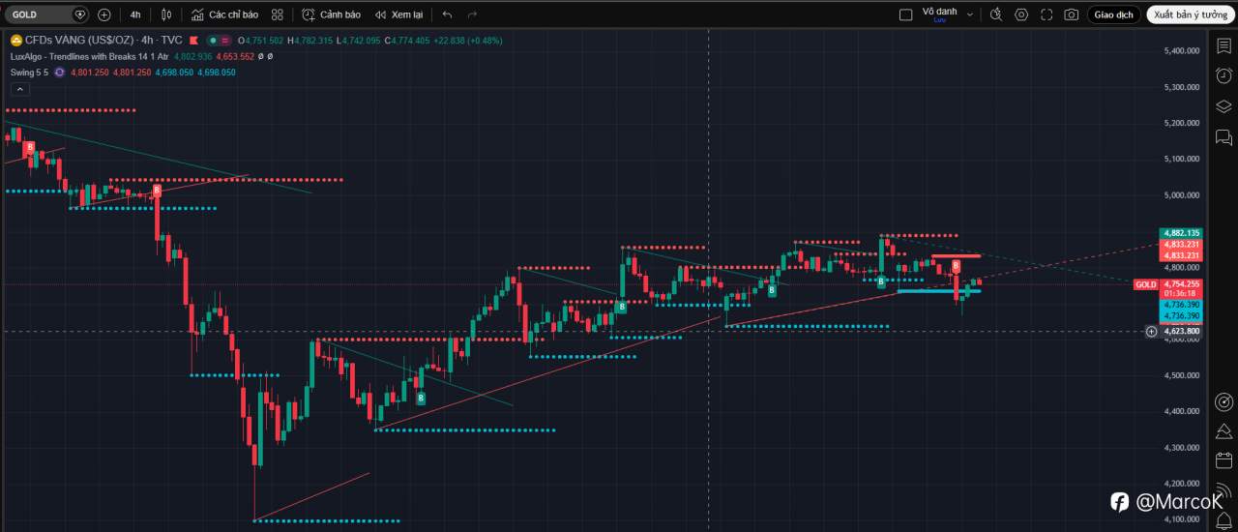Click the purple circle icon beside Swing 5 5
Image resolution: width=1238 pixels, height=532 pixels.
pos(59,72)
